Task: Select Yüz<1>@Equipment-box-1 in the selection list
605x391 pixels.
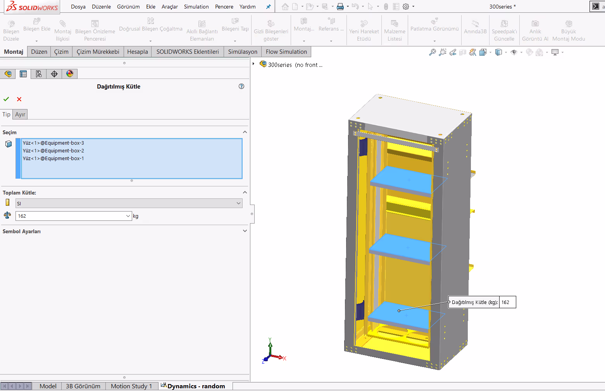Action: point(53,159)
